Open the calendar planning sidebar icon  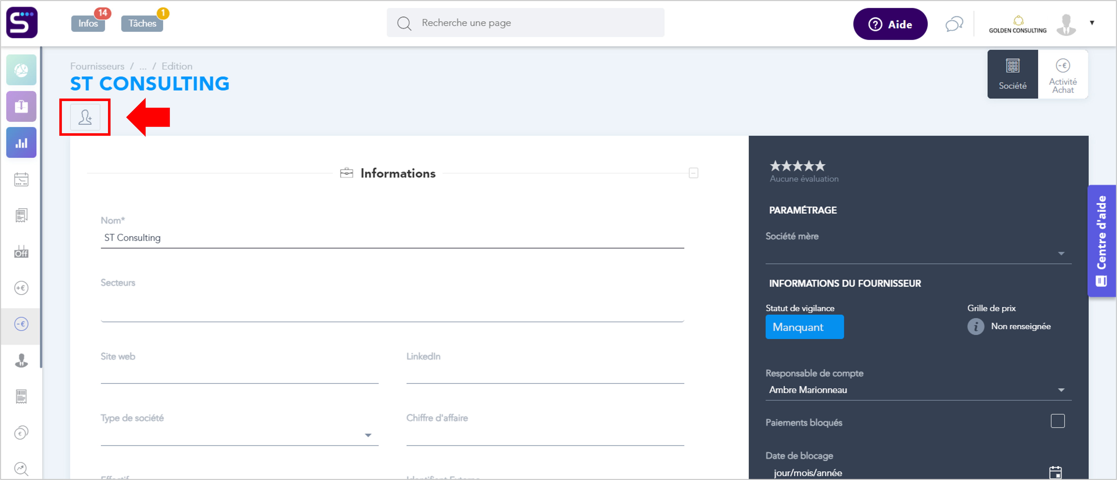21,179
